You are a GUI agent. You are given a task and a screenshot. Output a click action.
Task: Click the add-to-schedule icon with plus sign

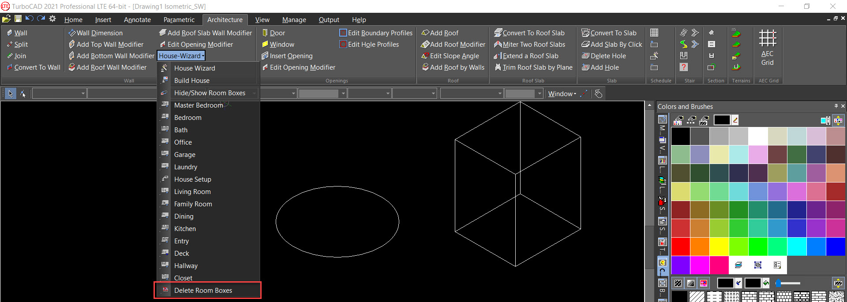[x=654, y=44]
